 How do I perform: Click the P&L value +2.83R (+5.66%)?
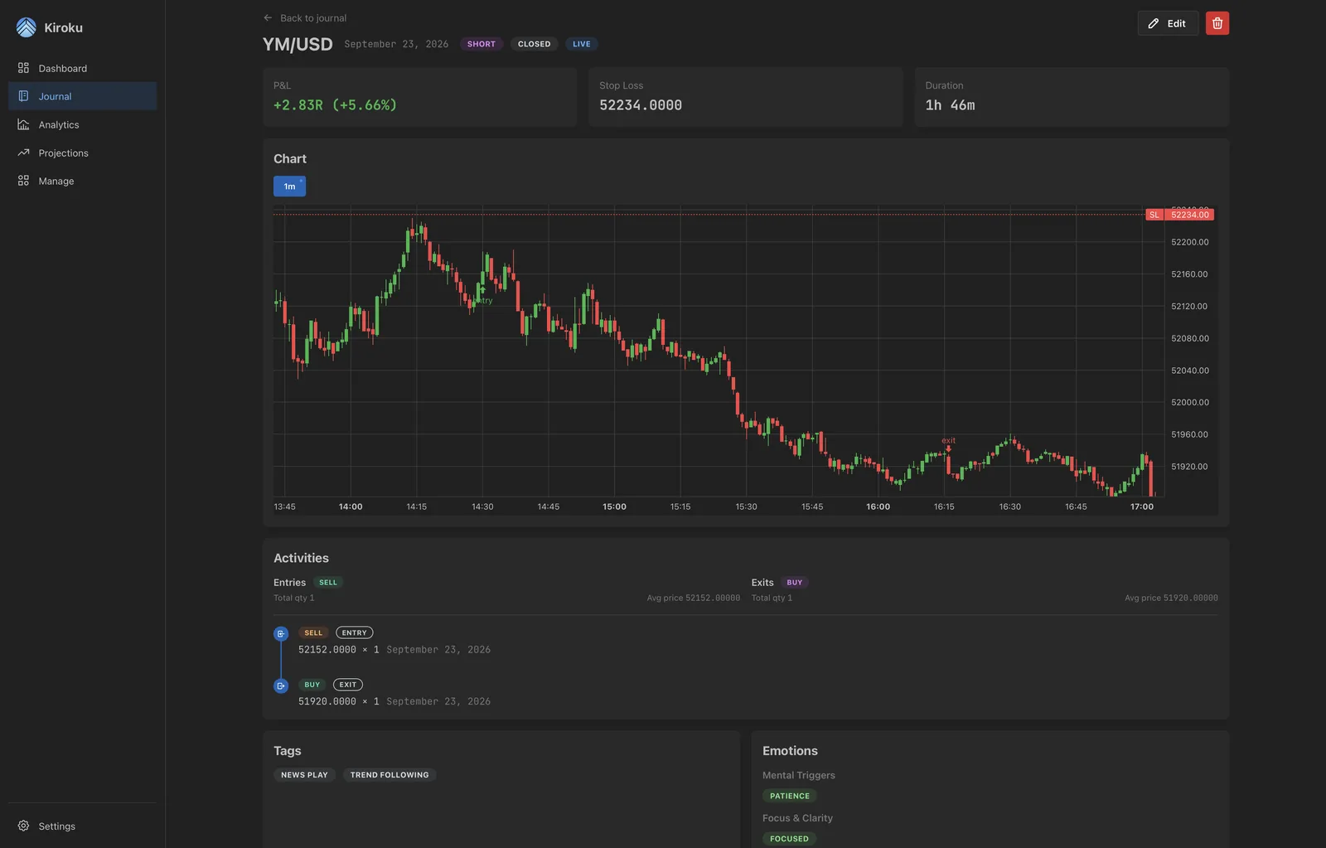pyautogui.click(x=335, y=105)
